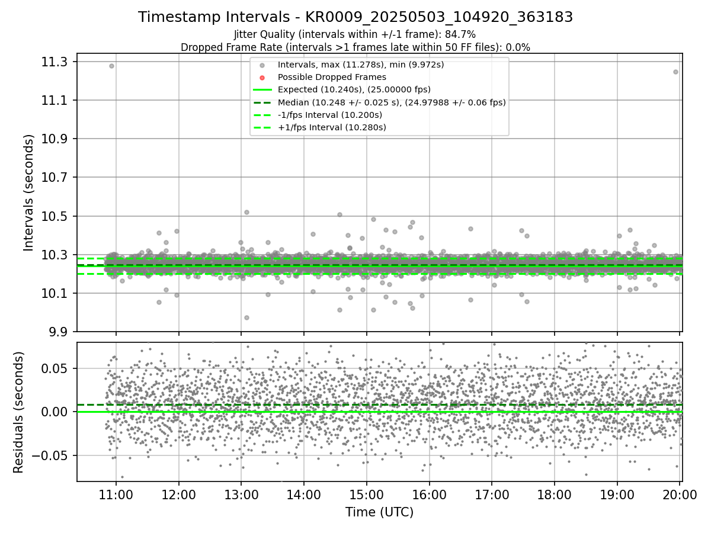Click the red dot marker in the legend
711x533 pixels.
pos(262,78)
